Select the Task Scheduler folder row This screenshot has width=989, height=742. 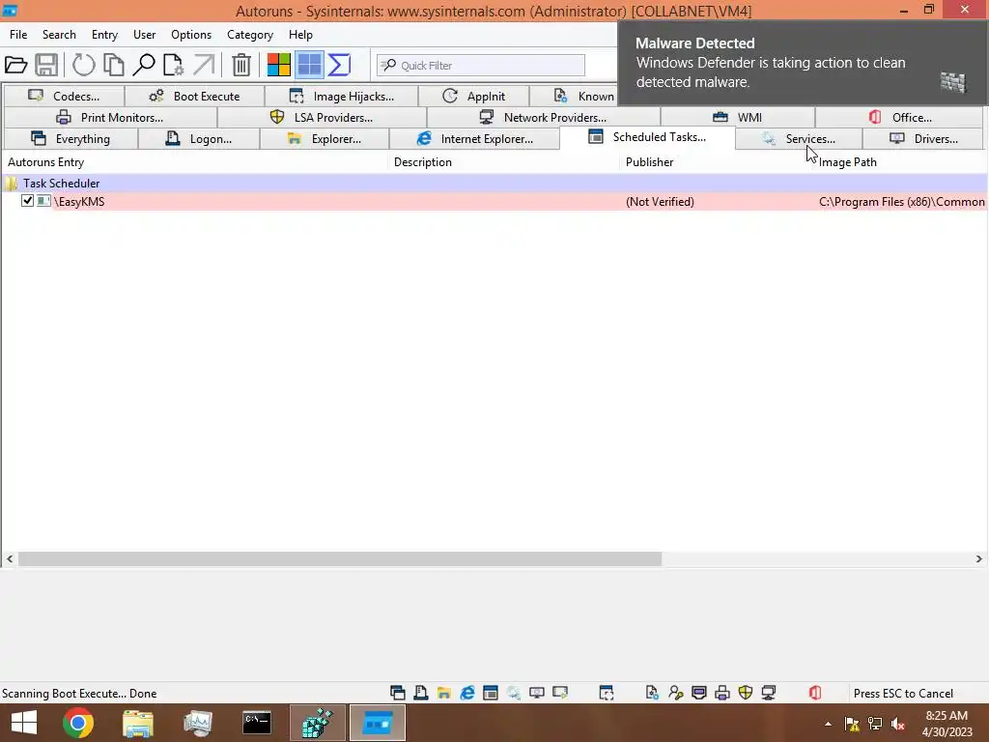click(494, 183)
